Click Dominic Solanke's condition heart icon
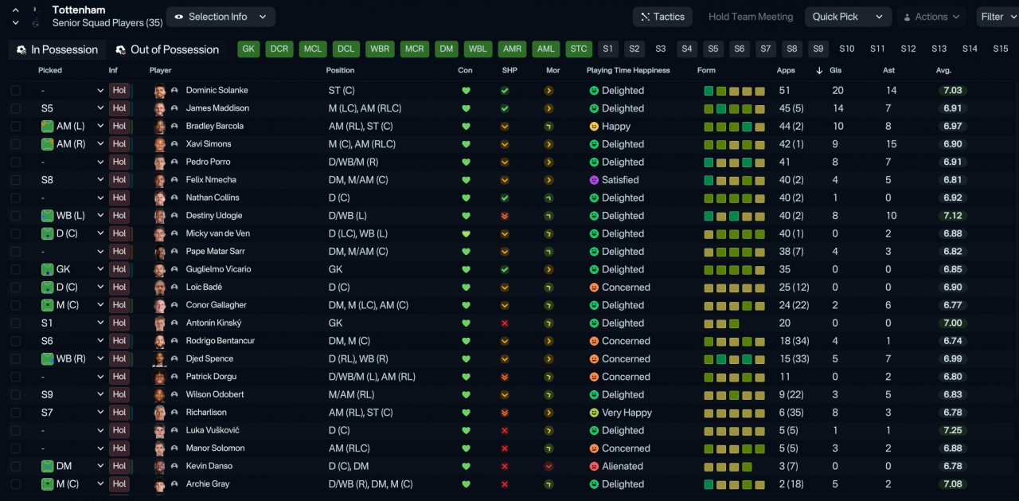 466,91
